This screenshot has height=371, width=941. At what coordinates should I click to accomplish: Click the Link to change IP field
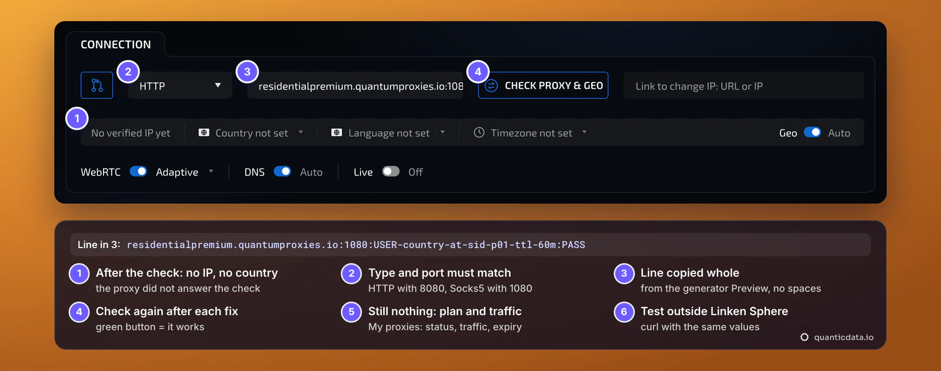point(743,86)
